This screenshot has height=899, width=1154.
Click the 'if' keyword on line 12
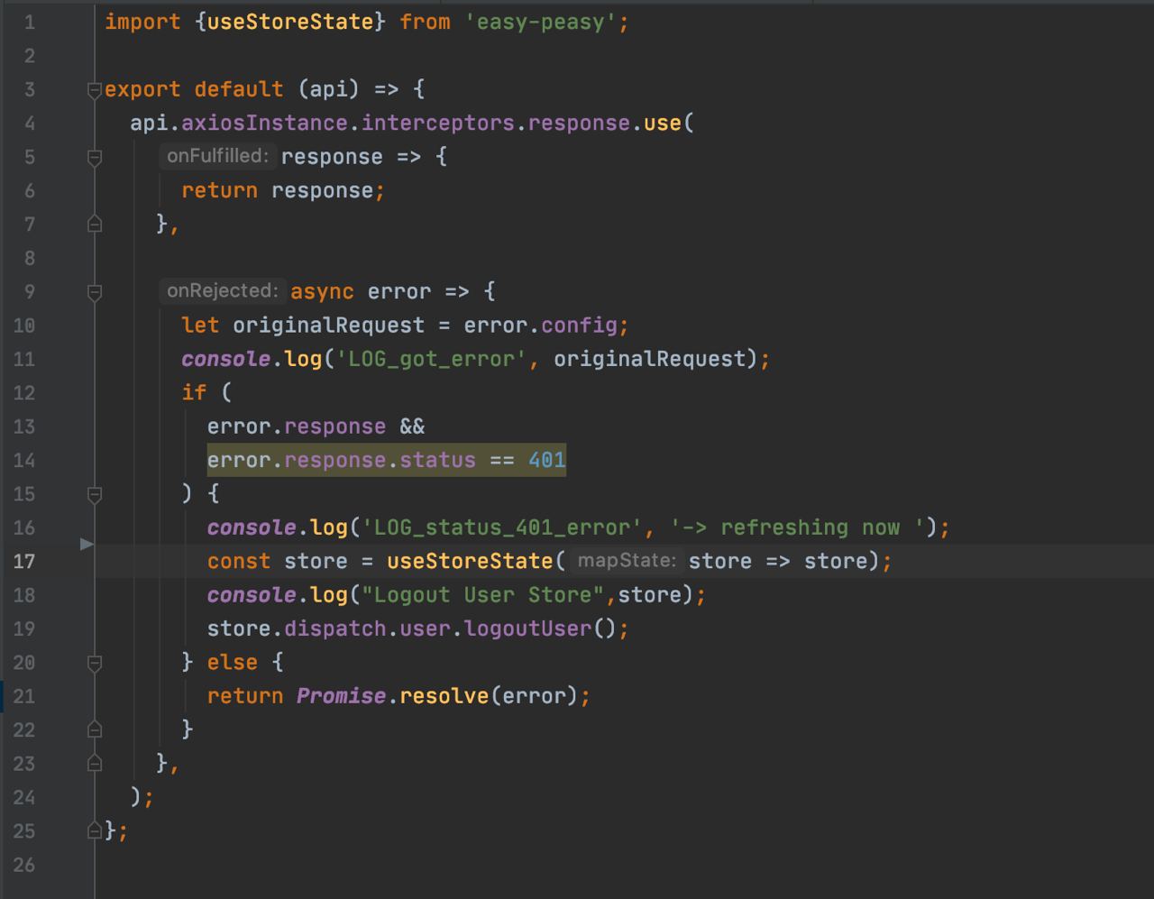point(194,392)
